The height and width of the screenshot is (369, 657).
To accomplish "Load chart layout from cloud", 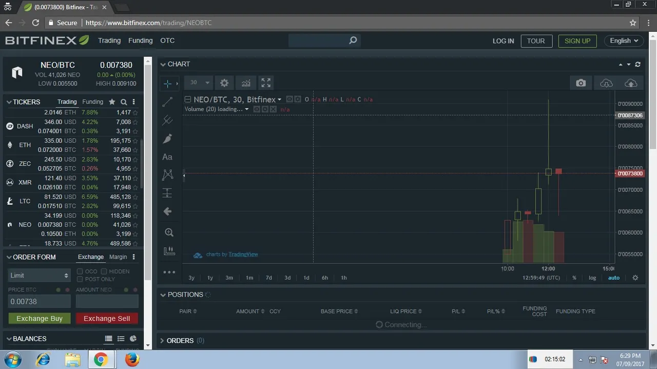I will [606, 83].
